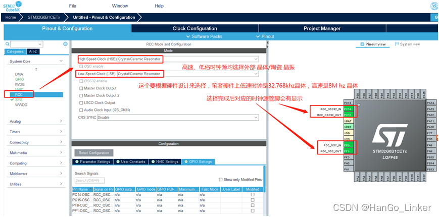The image size is (439, 217).
Task: Toggle Modified checkbox for PF0-OSC row
Action: click(253, 205)
